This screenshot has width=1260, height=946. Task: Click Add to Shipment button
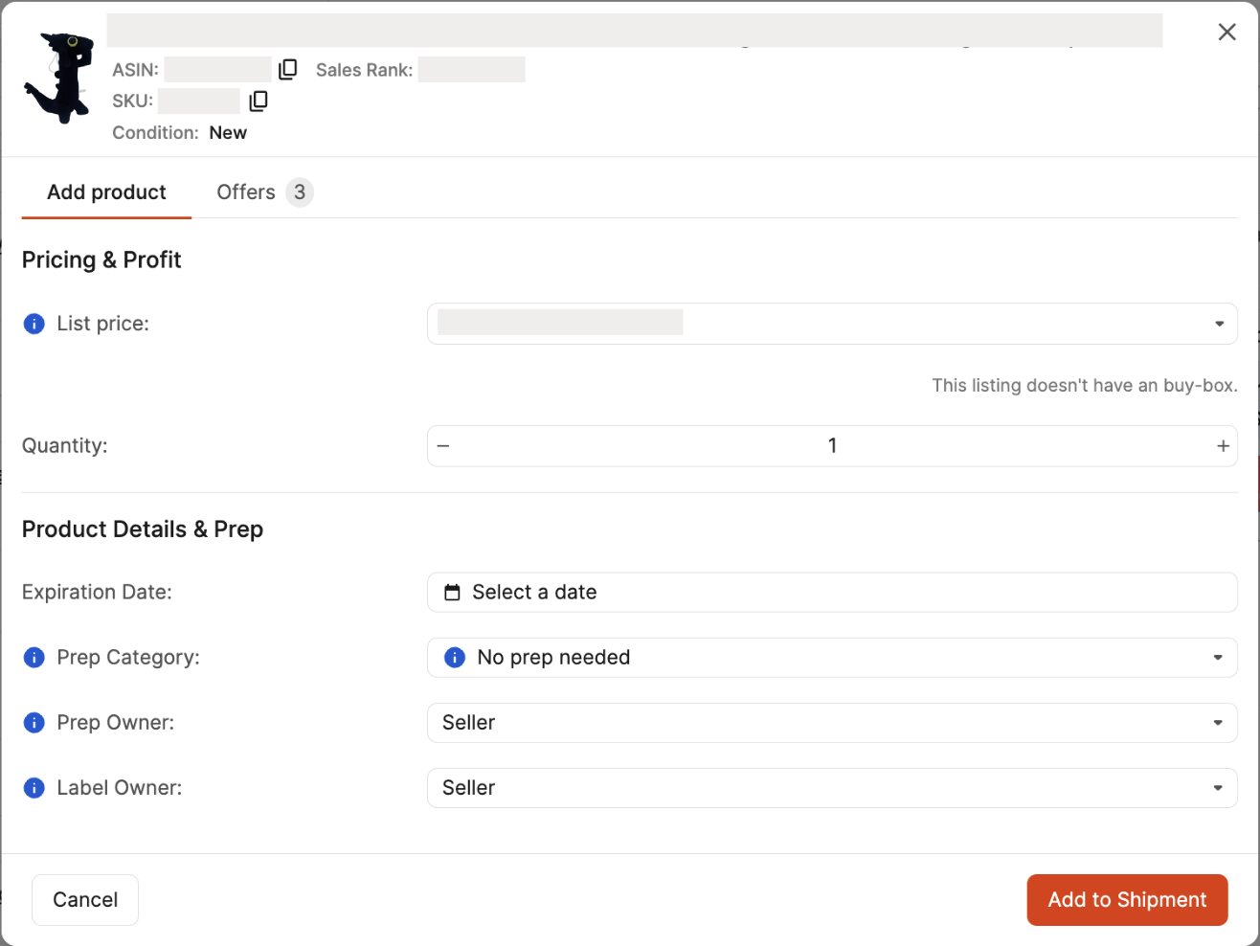[x=1127, y=900]
